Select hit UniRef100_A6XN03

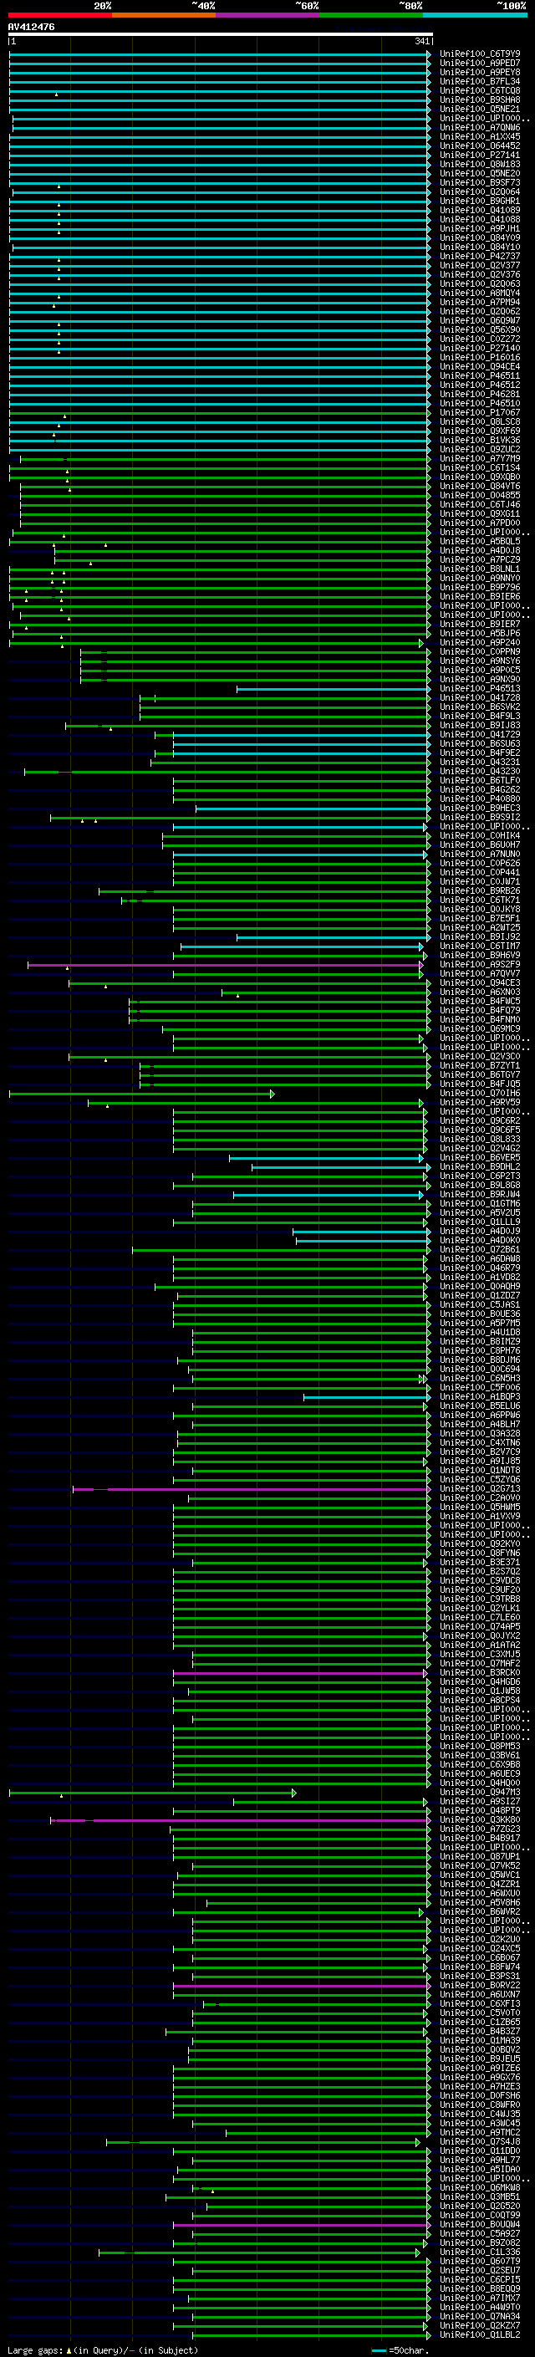[480, 992]
